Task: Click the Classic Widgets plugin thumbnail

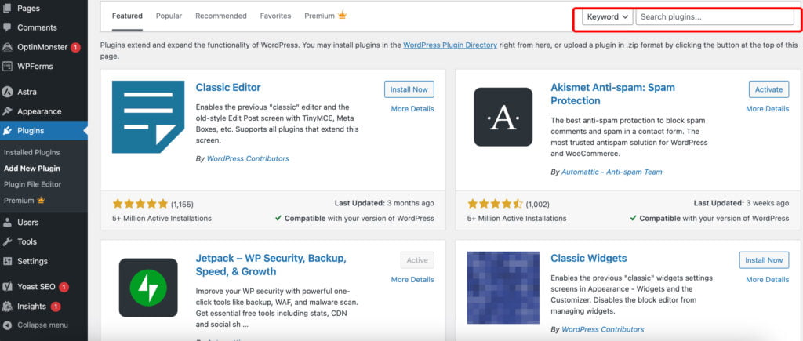Action: click(503, 288)
